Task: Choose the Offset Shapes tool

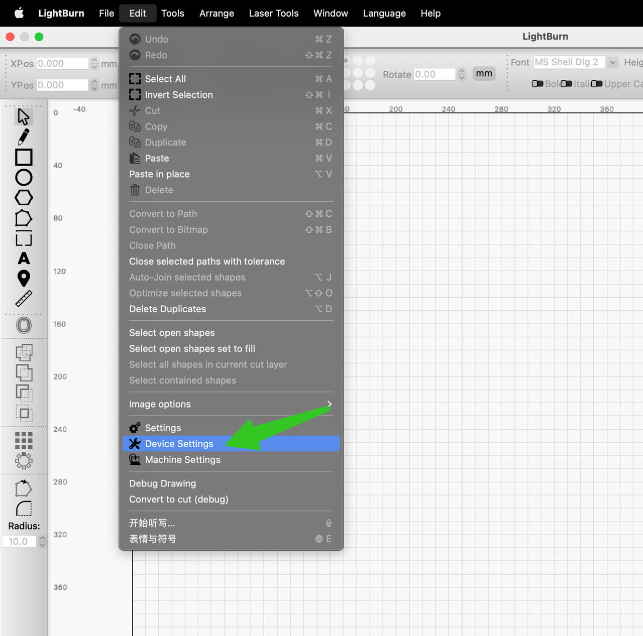Action: pos(24,325)
